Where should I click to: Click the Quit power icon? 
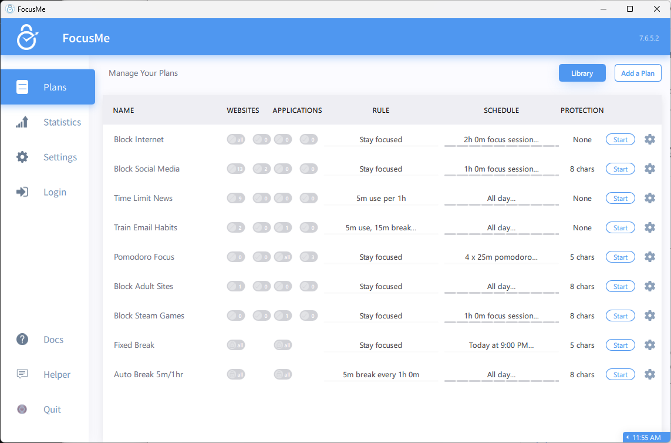(22, 409)
